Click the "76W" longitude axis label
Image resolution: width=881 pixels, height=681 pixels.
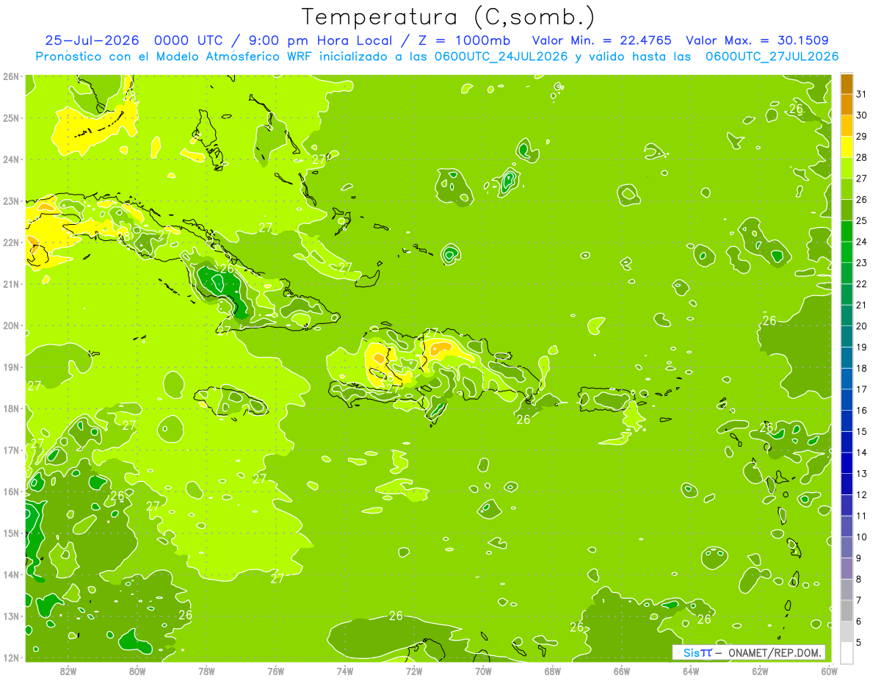tap(275, 671)
